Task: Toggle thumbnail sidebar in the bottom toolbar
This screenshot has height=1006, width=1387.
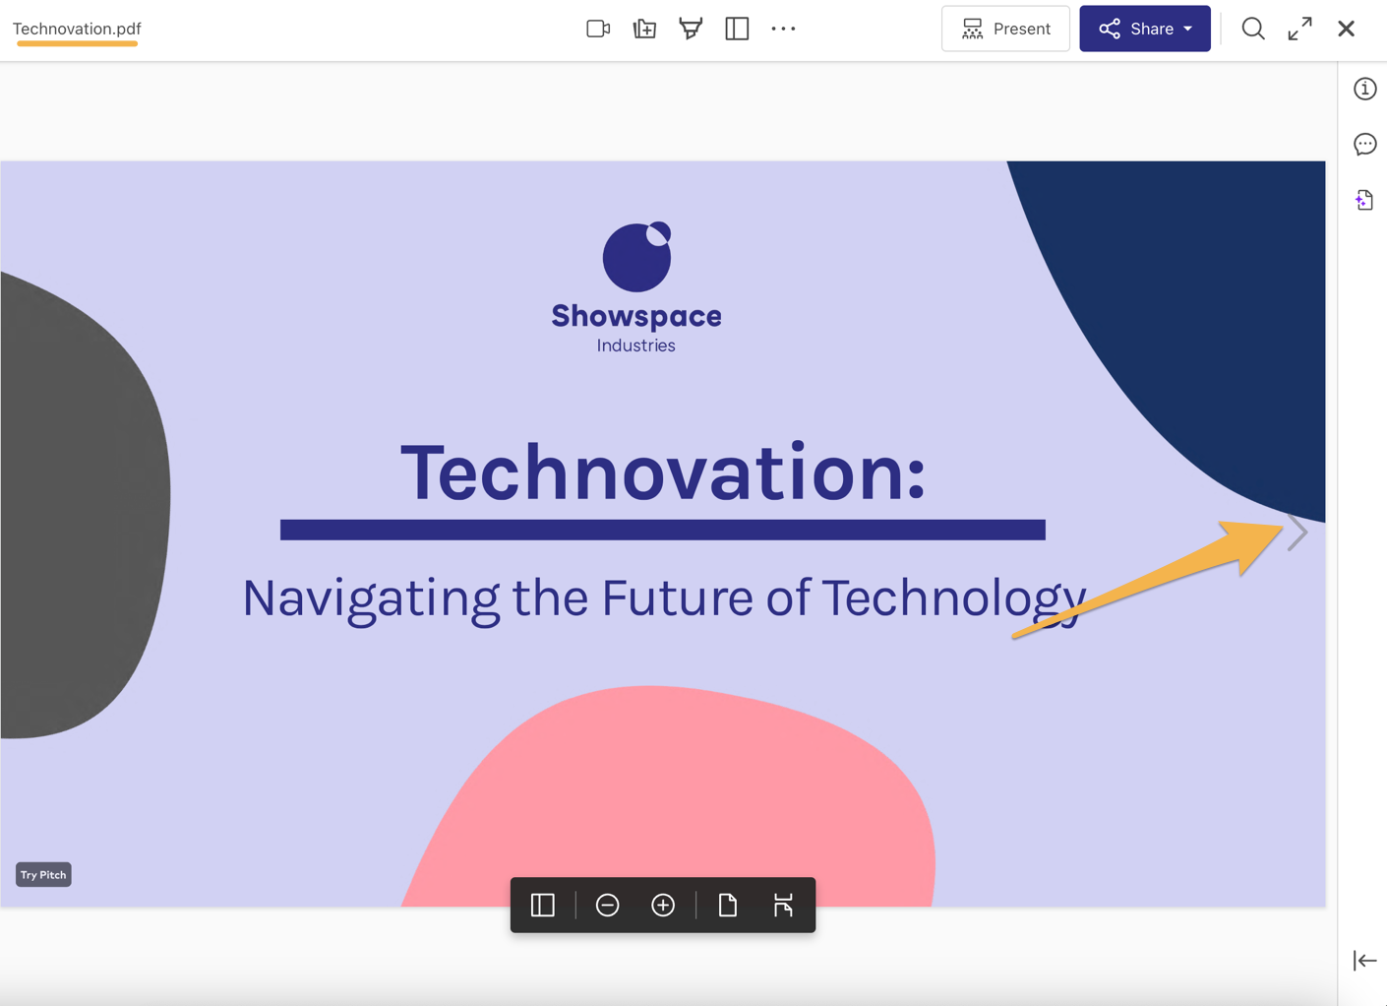Action: [x=543, y=905]
